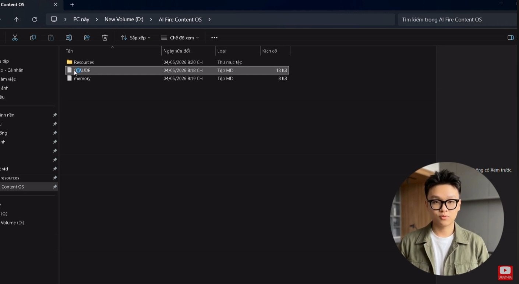Image resolution: width=519 pixels, height=284 pixels.
Task: Navigate to New Volume (D:) breadcrumb
Action: pyautogui.click(x=124, y=19)
